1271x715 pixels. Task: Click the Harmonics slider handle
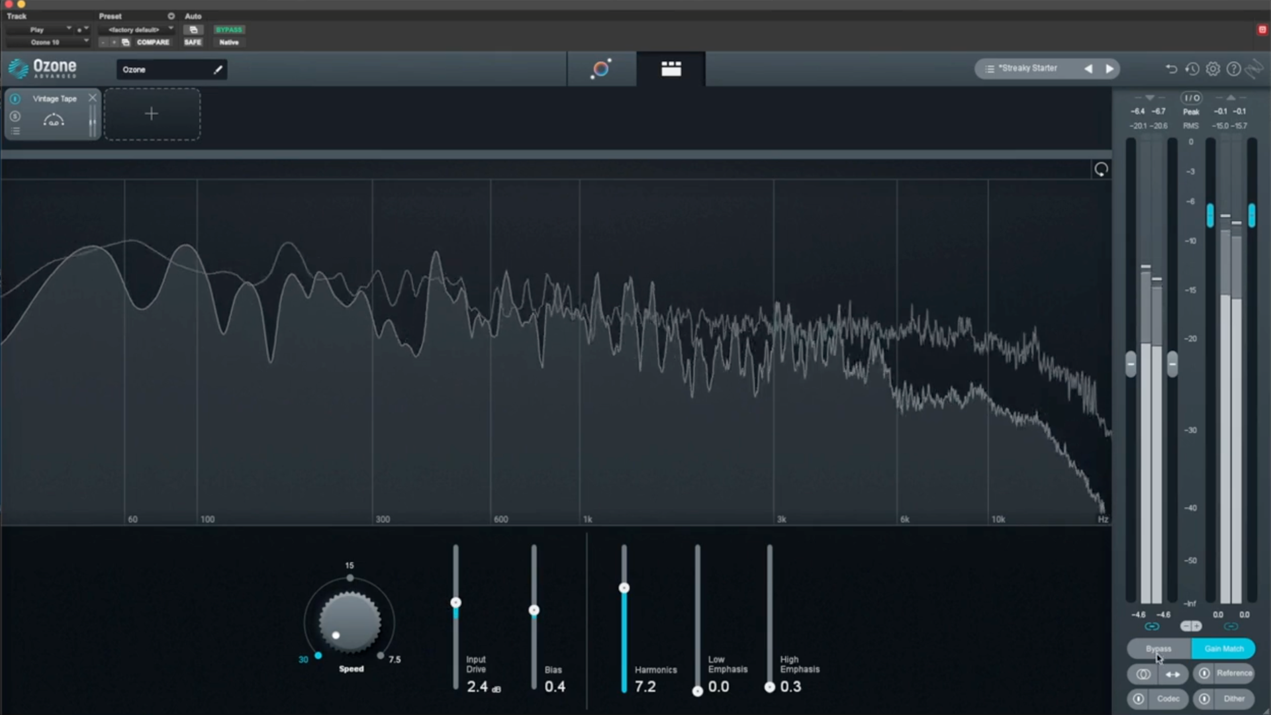coord(624,588)
